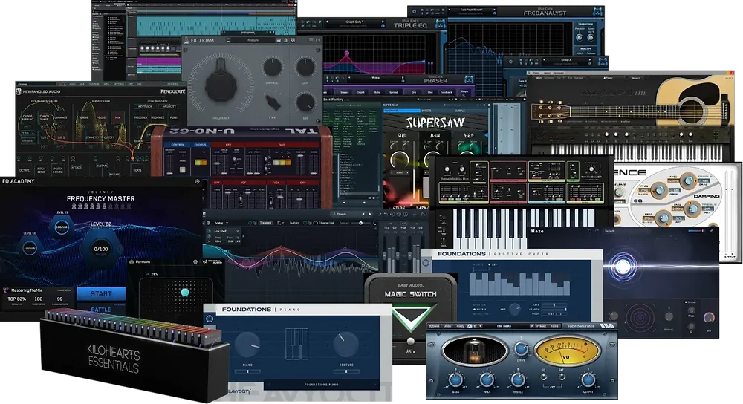Click the next preset arrow in the EQ
743x404 pixels.
[x=370, y=215]
